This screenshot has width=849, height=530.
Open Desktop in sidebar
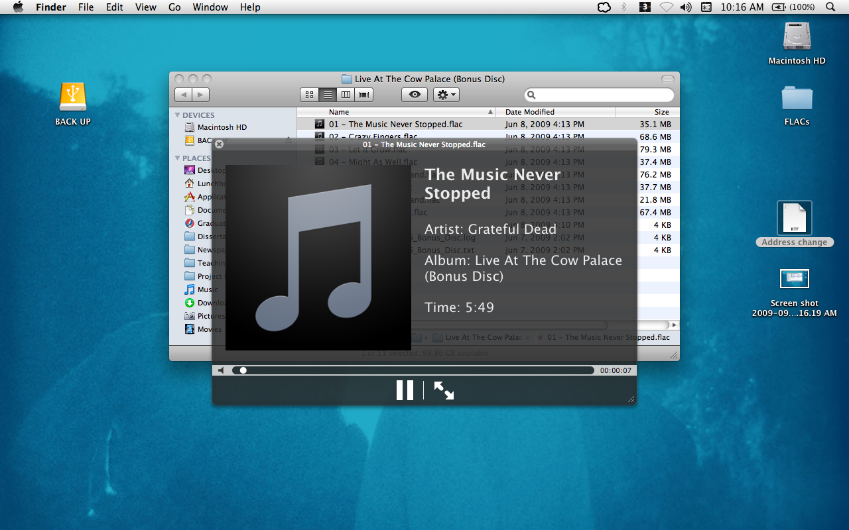[x=204, y=170]
